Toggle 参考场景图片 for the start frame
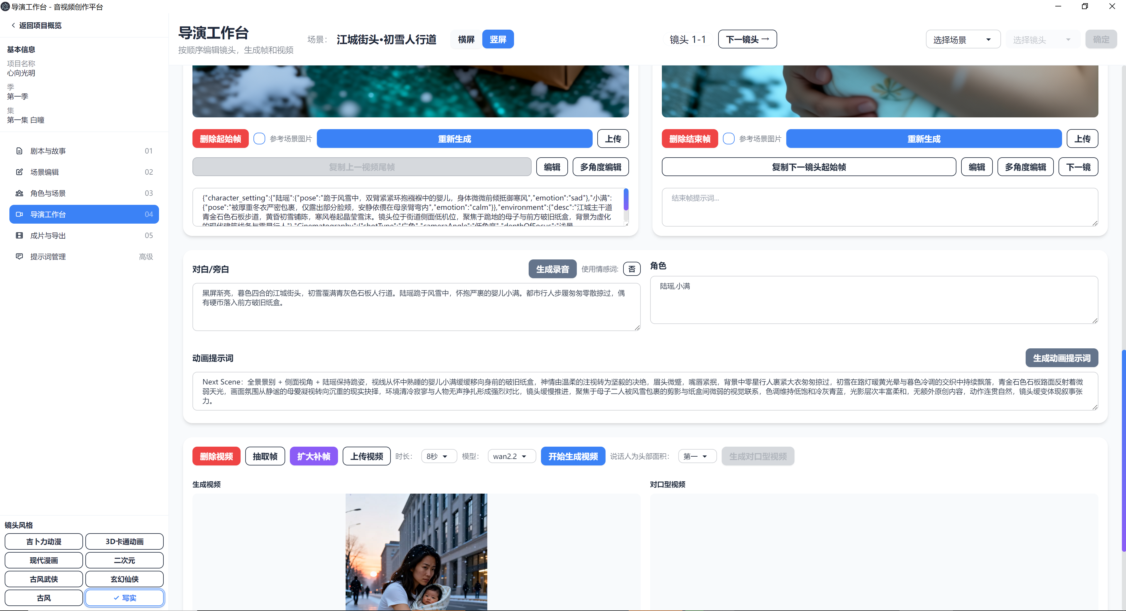 (x=259, y=139)
